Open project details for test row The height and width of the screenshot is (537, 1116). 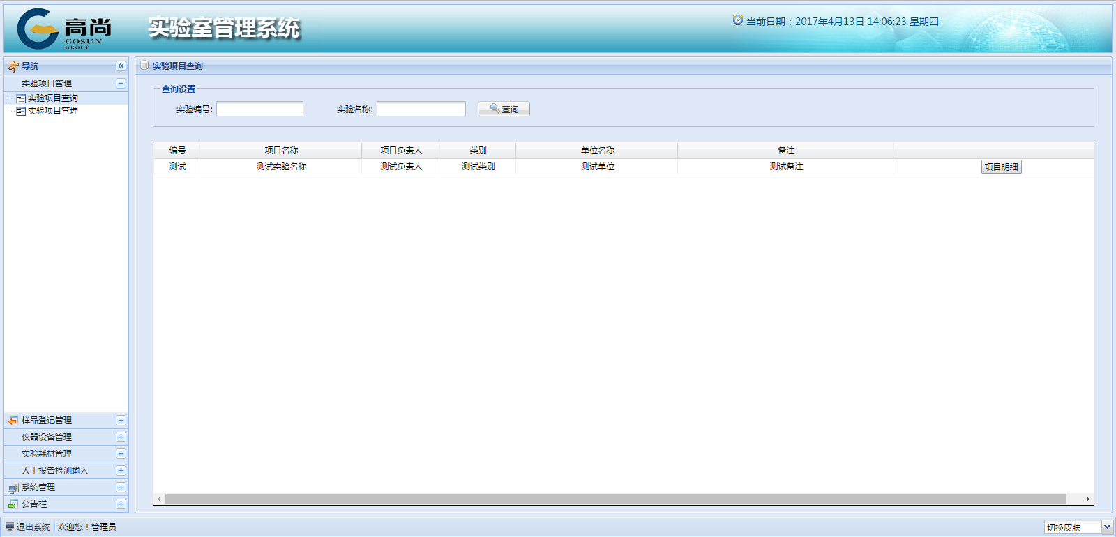point(1001,167)
